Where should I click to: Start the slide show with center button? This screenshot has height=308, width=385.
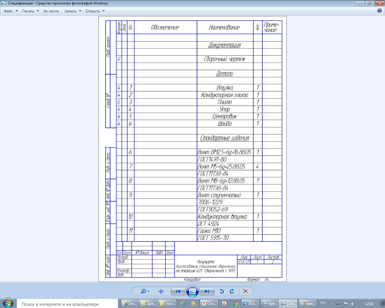click(192, 291)
